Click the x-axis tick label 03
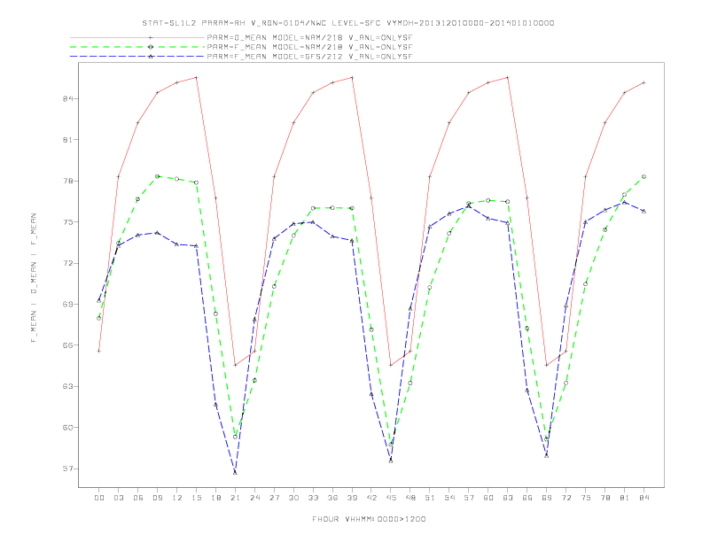Screen dimensions: 702x542 (x=118, y=498)
